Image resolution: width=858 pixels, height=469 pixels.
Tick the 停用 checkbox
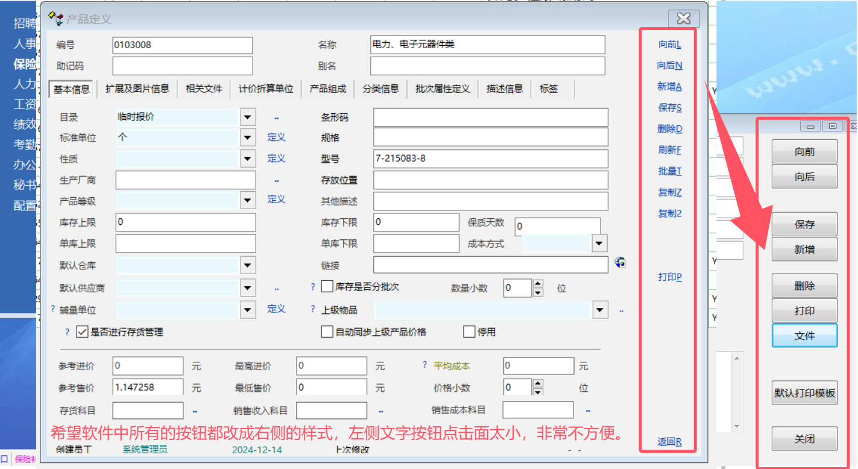(469, 332)
